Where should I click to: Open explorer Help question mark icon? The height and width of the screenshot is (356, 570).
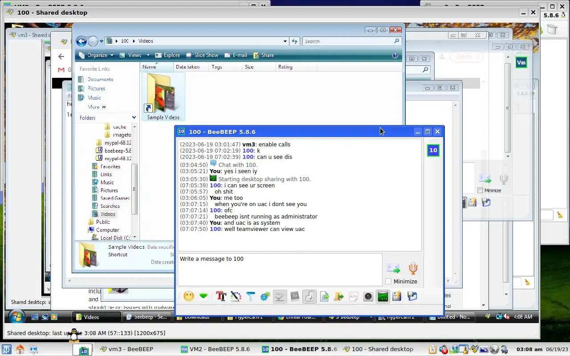[395, 55]
